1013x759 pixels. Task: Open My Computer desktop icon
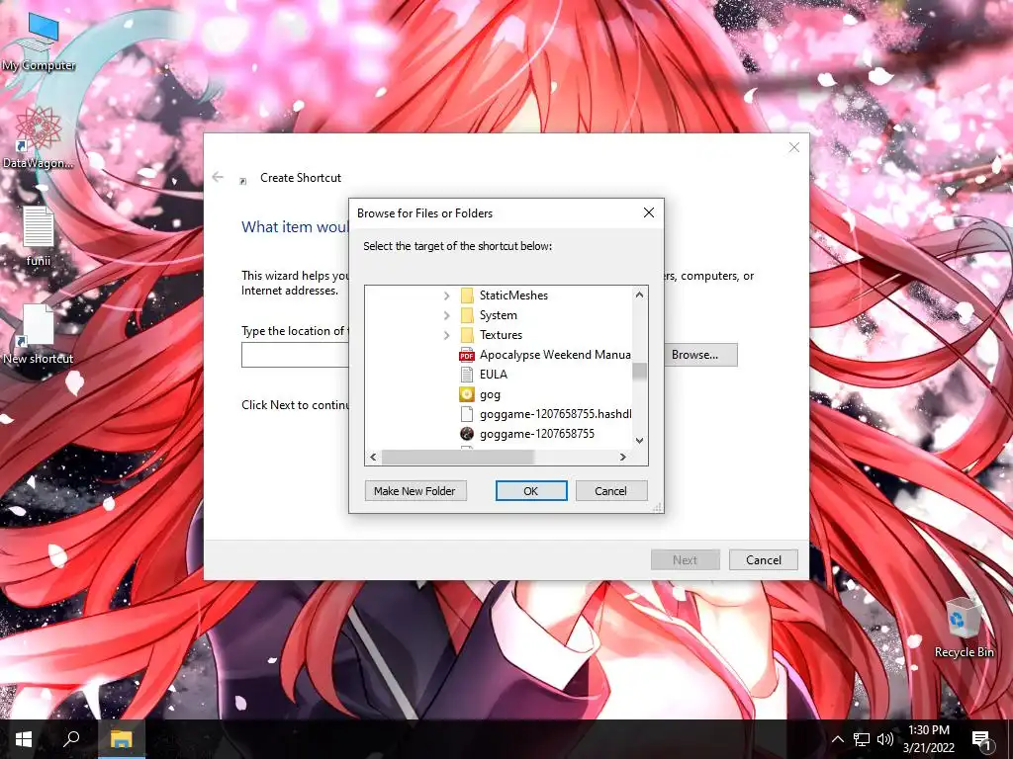pos(39,41)
